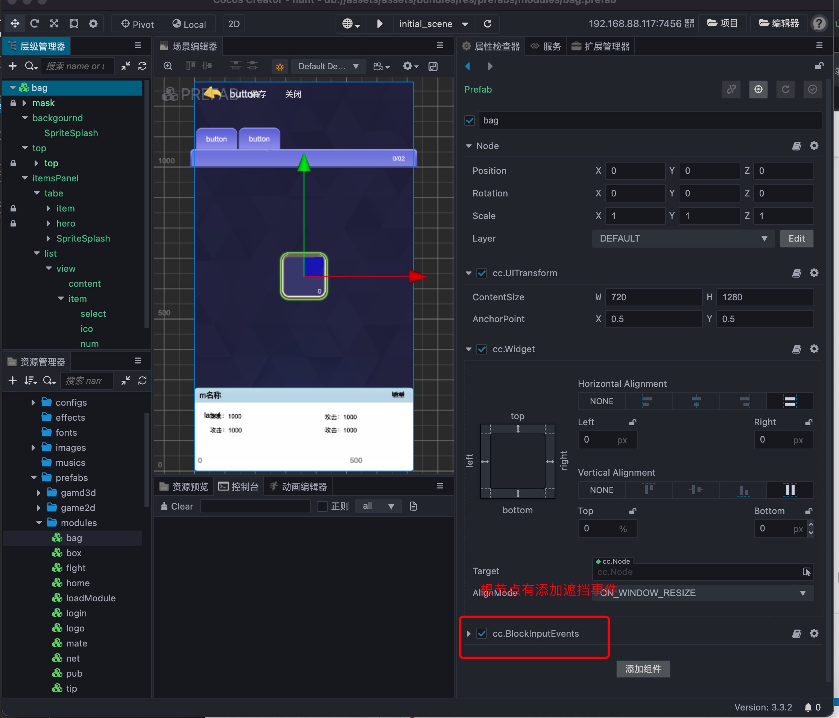839x718 pixels.
Task: Click the 添加组件 add component button
Action: (643, 669)
